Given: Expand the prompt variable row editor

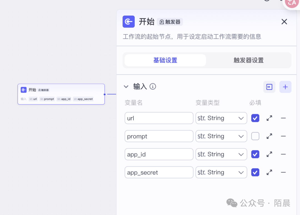Looking at the screenshot, I should click(269, 136).
